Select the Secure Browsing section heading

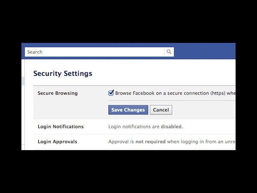pos(57,93)
